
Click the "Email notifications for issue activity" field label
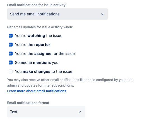(x=36, y=5)
